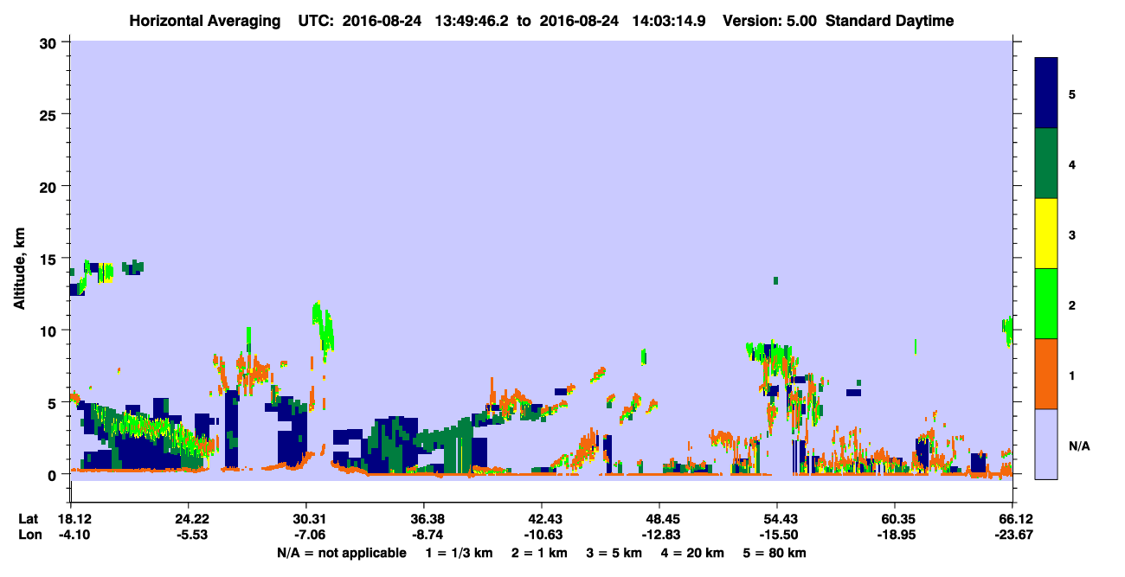The height and width of the screenshot is (577, 1125).
Task: Click the 'Lat' axis row label
Action: 29,519
